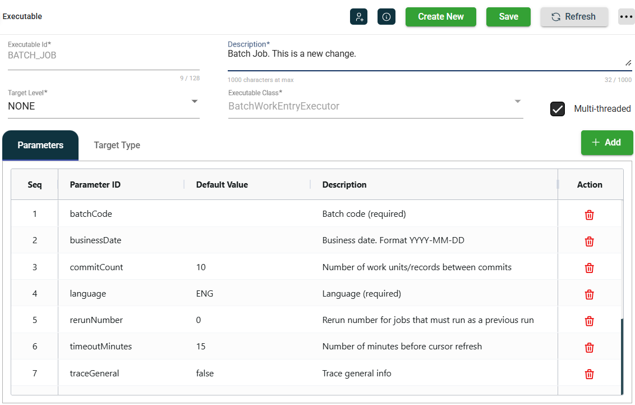The height and width of the screenshot is (405, 635).
Task: Add a new parameter with Add button
Action: pyautogui.click(x=606, y=143)
